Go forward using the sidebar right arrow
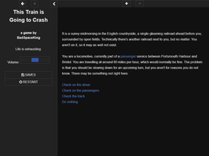Image resolution: width=209 pixels, height=156 pixels. pos(35,4)
